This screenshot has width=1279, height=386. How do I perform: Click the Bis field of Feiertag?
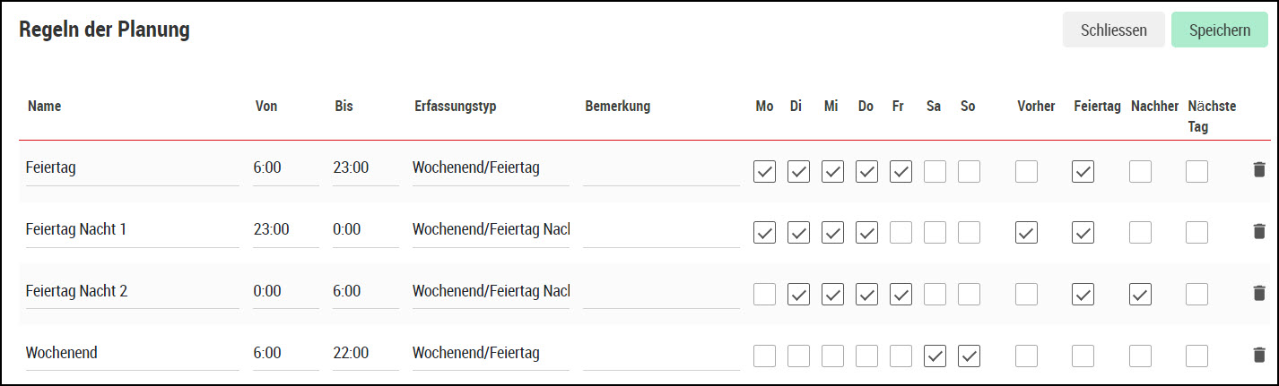point(366,168)
